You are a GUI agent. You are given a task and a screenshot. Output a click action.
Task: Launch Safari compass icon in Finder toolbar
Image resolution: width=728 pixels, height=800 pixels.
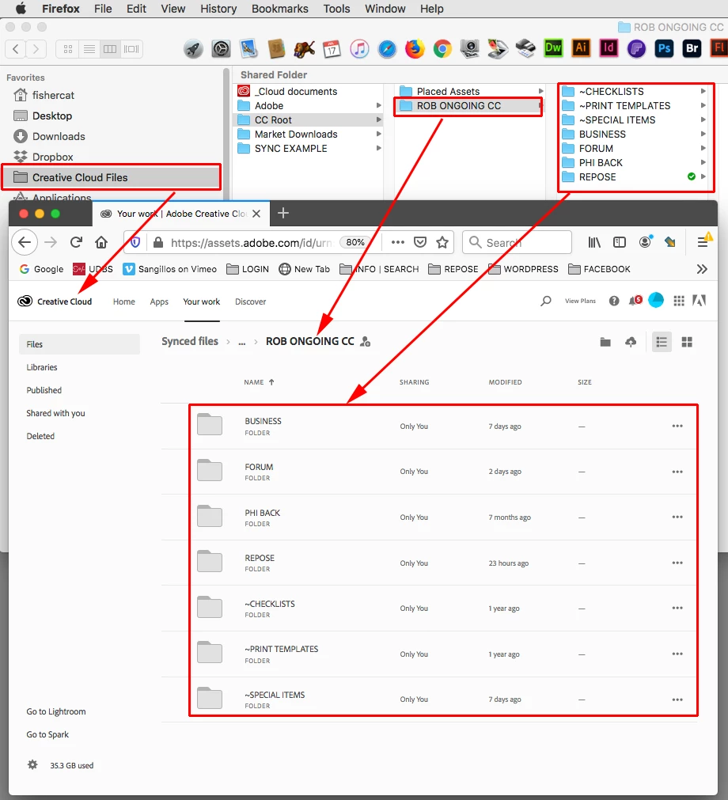pyautogui.click(x=387, y=49)
